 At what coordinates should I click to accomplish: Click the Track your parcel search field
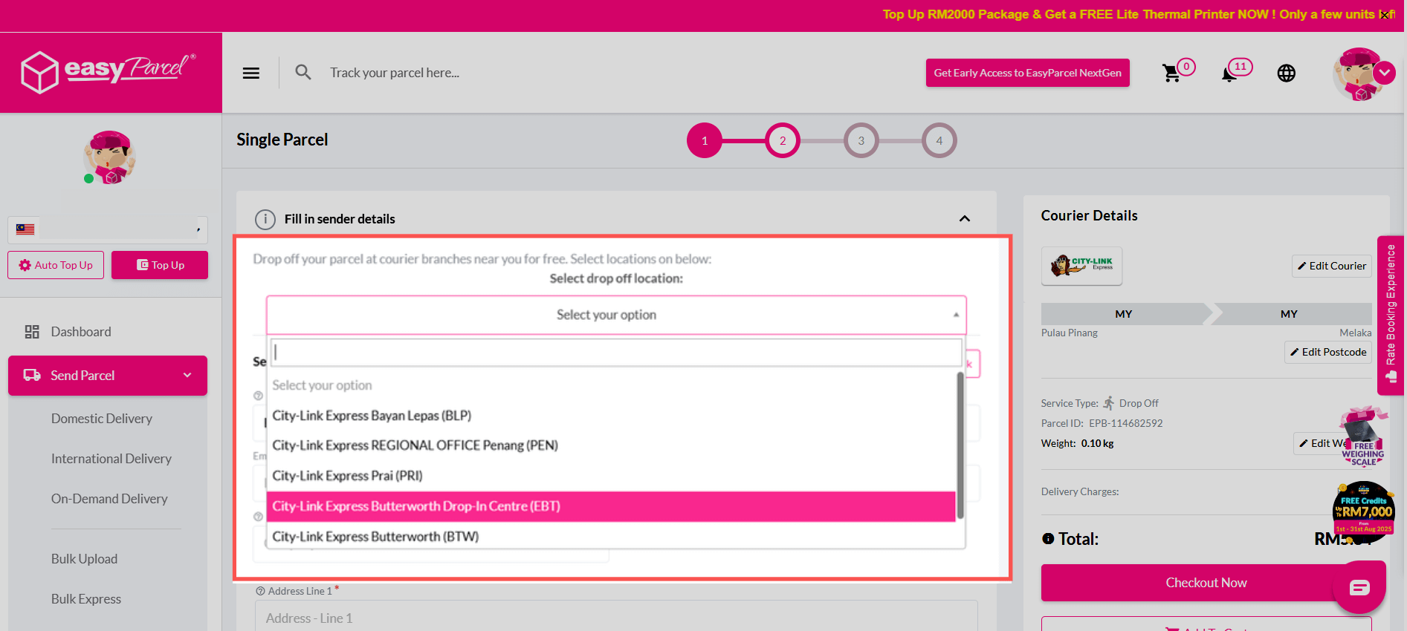395,73
